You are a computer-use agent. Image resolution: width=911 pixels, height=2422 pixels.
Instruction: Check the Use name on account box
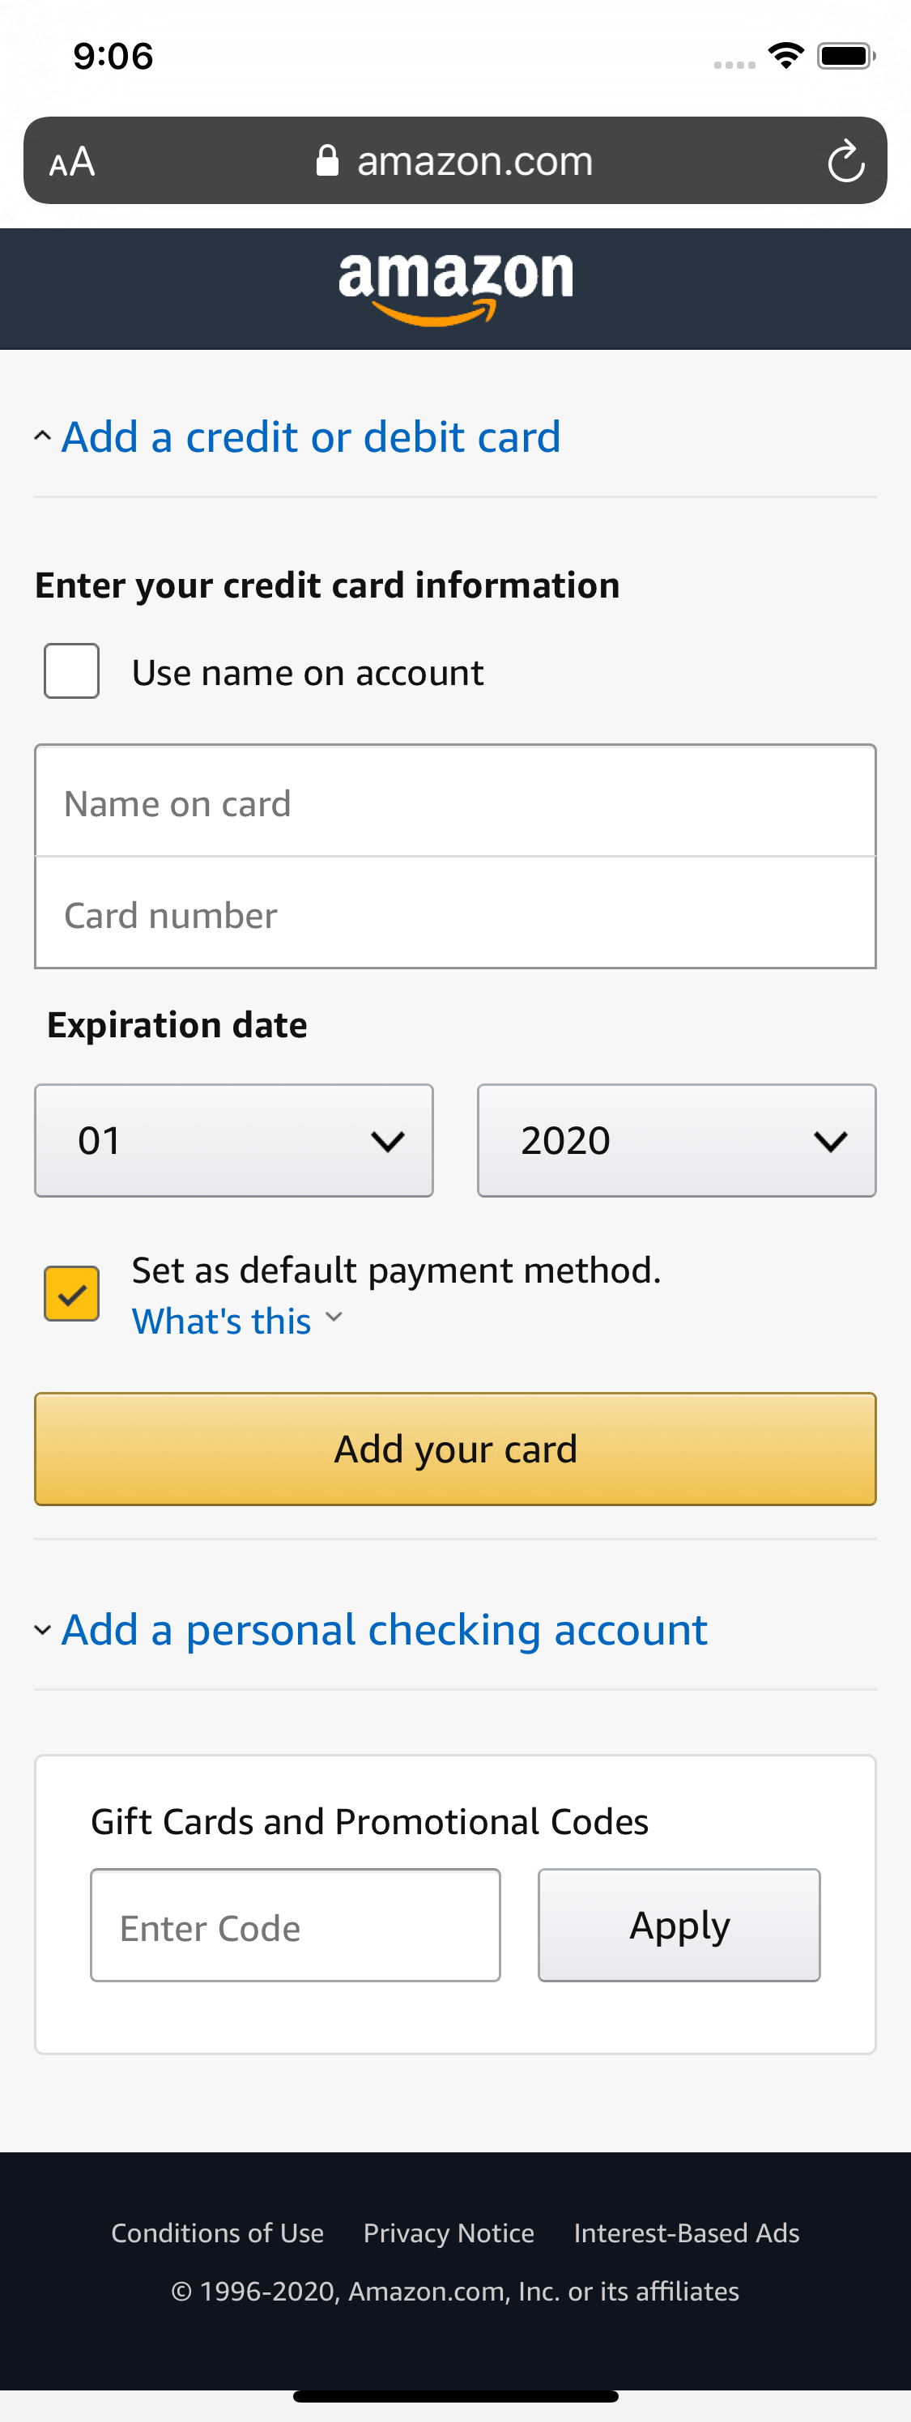click(x=70, y=670)
